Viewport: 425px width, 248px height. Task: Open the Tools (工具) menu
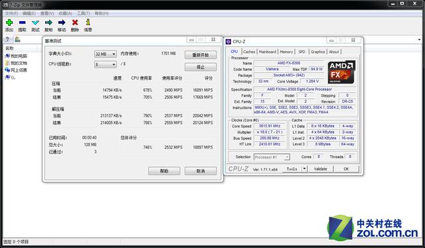tap(83, 13)
